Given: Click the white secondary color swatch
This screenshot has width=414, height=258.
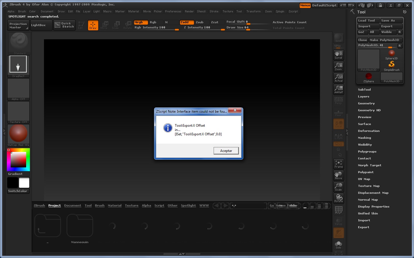Looking at the screenshot, I should [x=24, y=183].
